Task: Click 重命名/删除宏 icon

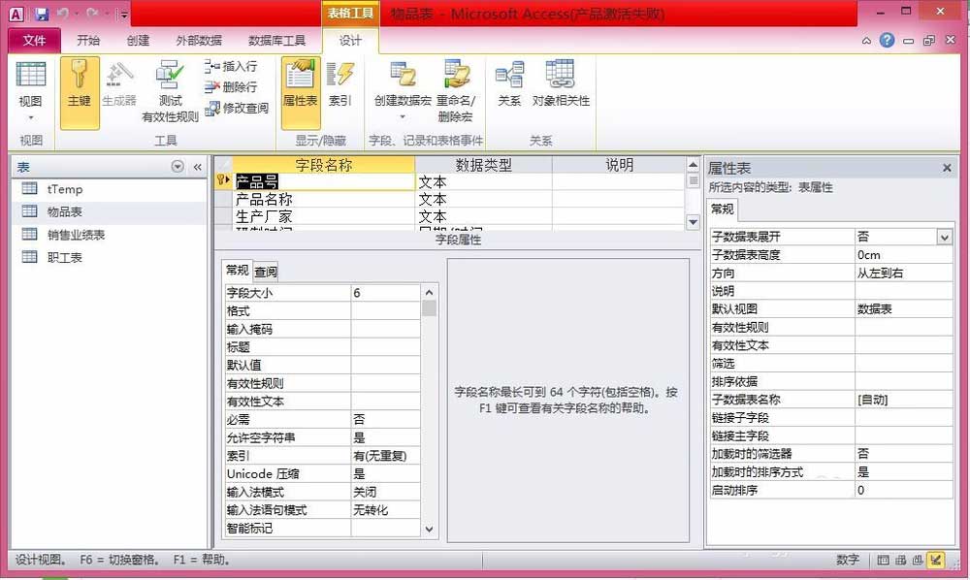Action: click(x=456, y=91)
